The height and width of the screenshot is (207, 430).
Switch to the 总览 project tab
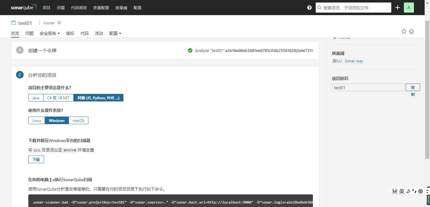(x=15, y=33)
